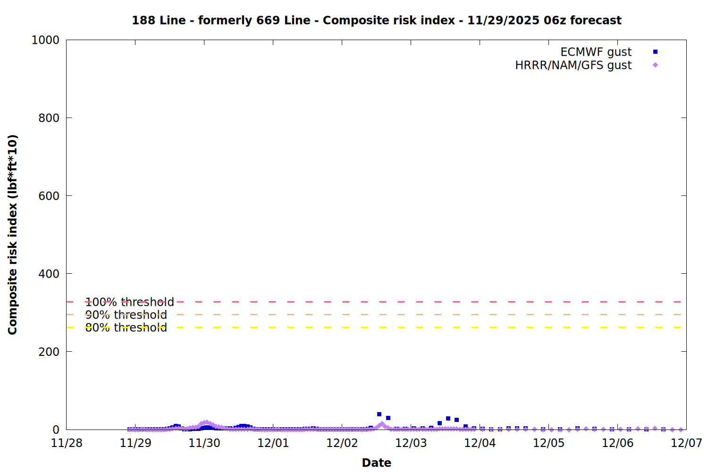Click the 12/07 x-axis tick label
708x472 pixels.
686,443
